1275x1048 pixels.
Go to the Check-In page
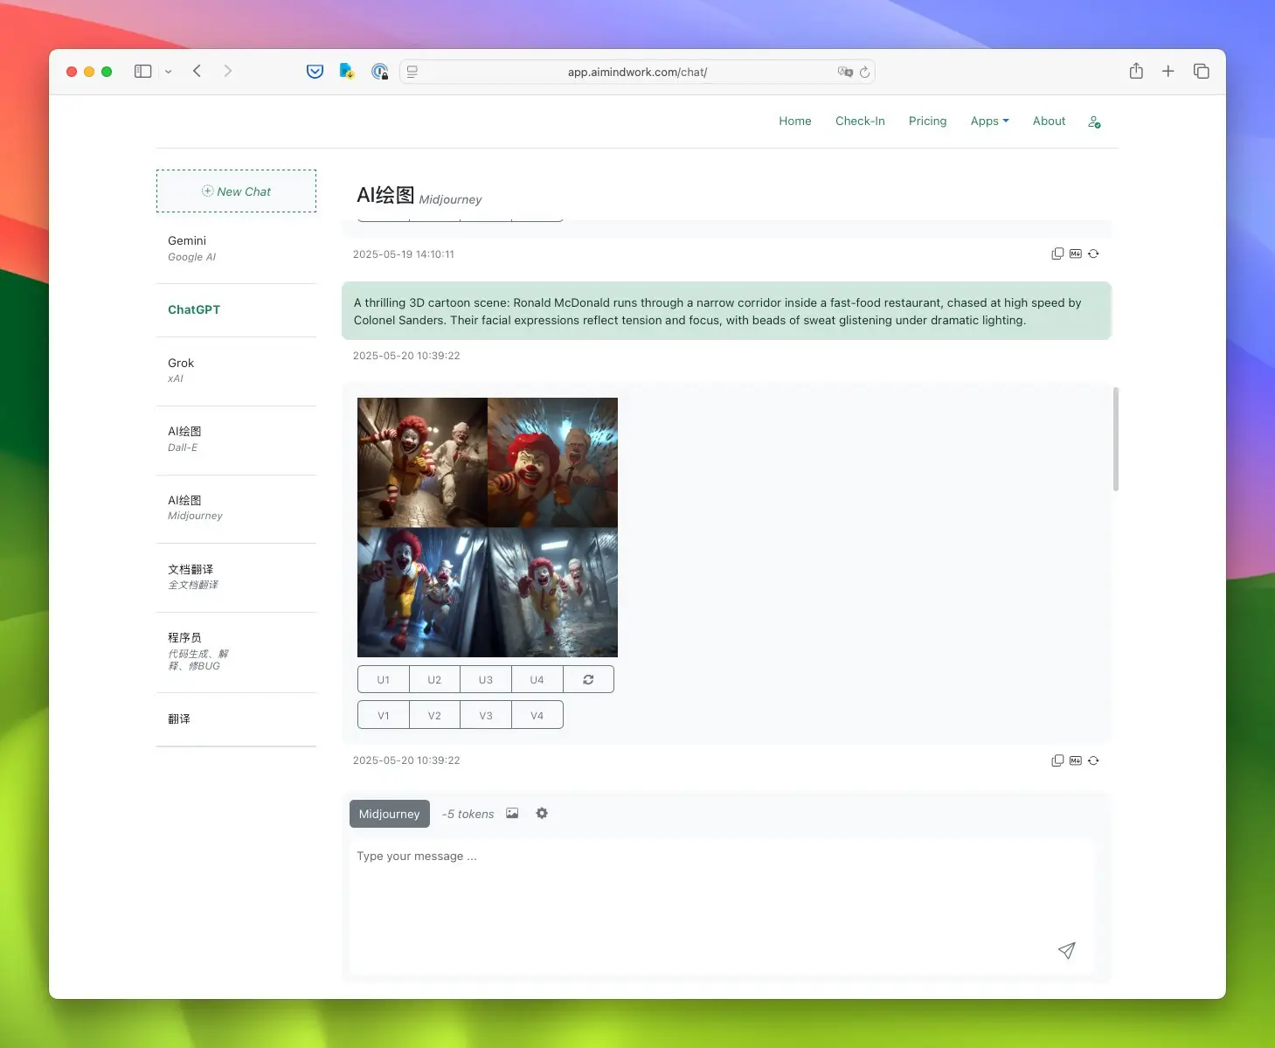click(860, 121)
